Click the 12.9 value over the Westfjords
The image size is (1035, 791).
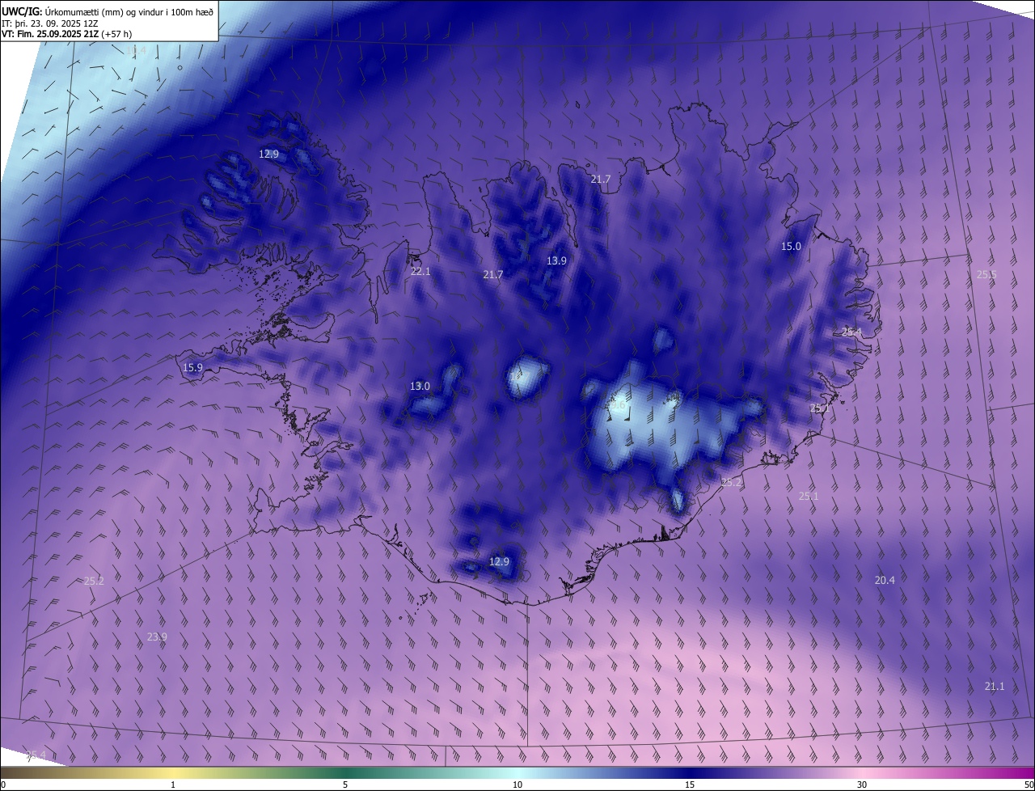[x=268, y=154]
